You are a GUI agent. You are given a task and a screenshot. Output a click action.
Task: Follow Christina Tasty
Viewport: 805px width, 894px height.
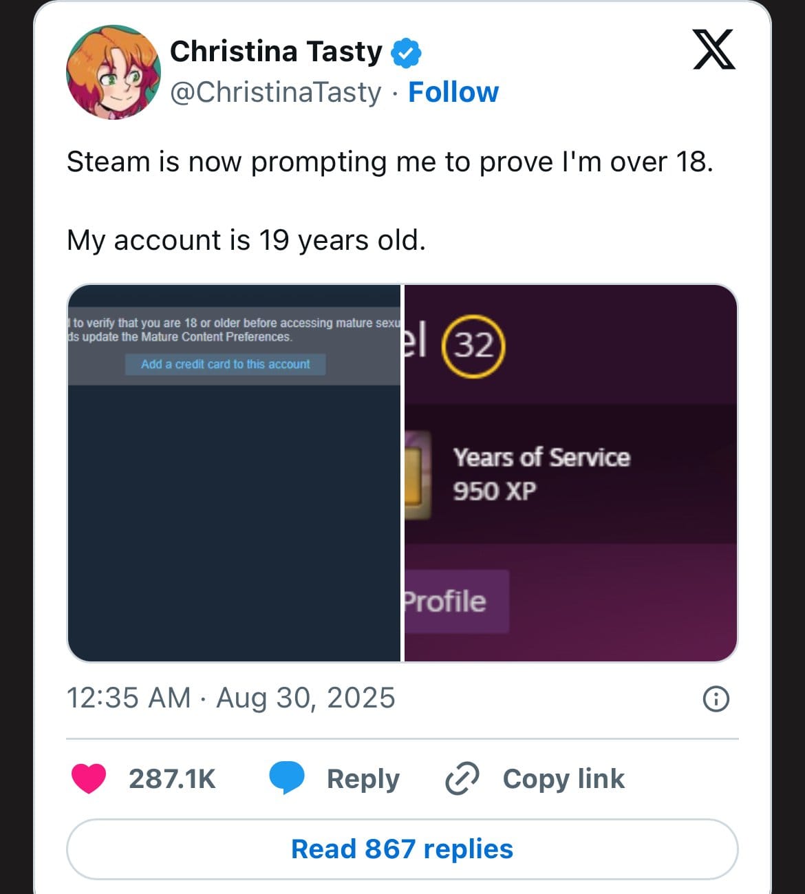pos(453,92)
